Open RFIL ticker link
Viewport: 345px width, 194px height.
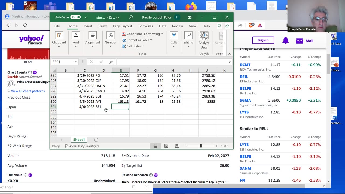(244, 77)
